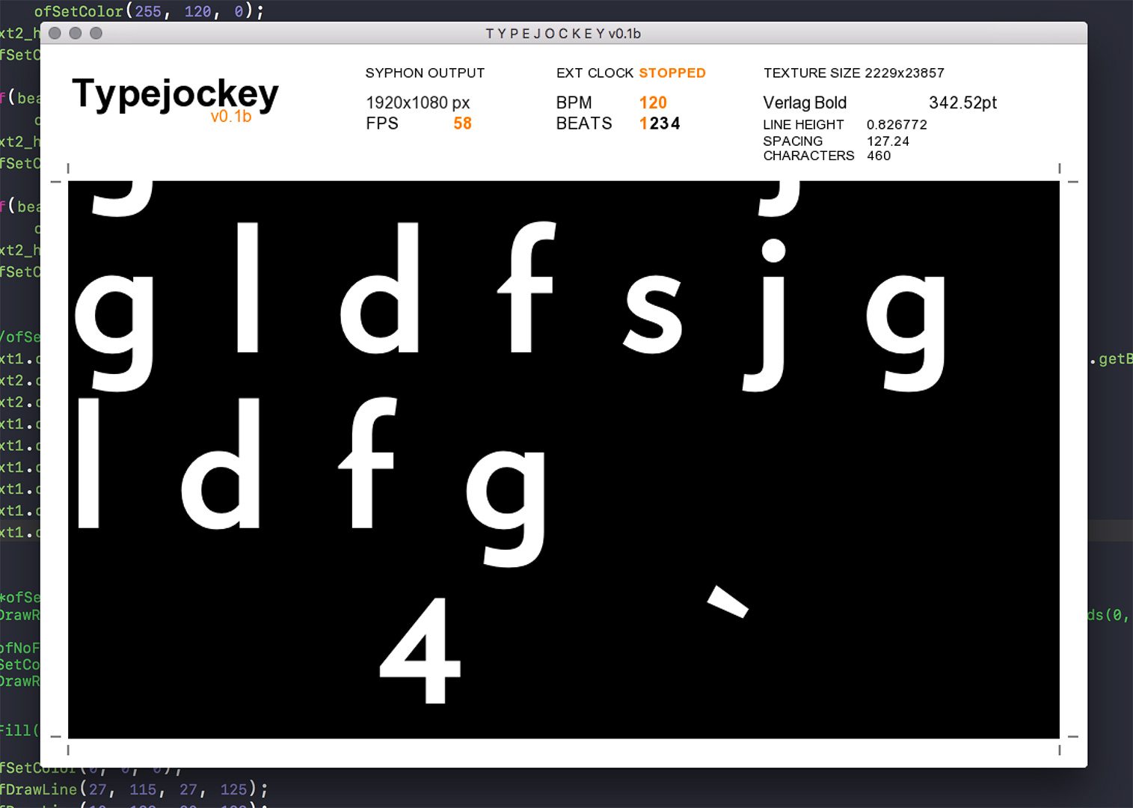Close the Typejockey window
This screenshot has height=808, width=1133.
tap(55, 33)
